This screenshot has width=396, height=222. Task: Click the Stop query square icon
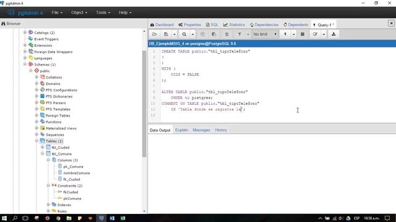coord(303,35)
